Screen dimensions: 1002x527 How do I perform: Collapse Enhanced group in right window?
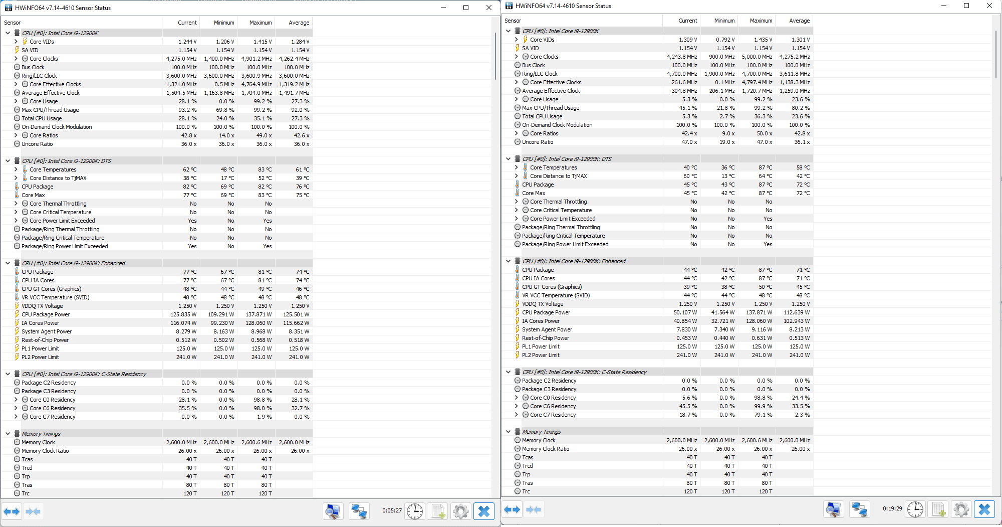coord(508,261)
